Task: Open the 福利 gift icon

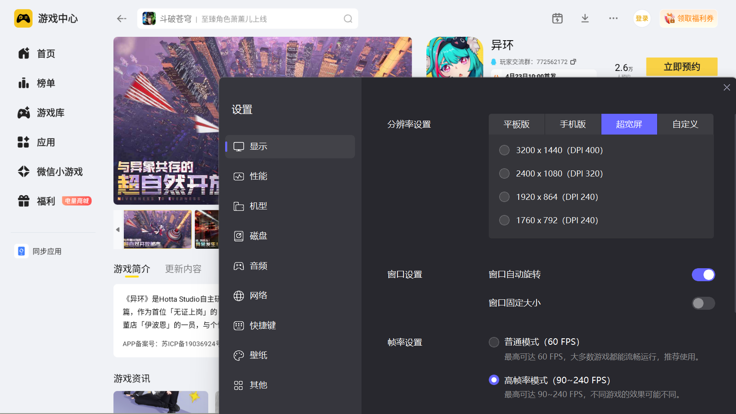Action: 24,201
